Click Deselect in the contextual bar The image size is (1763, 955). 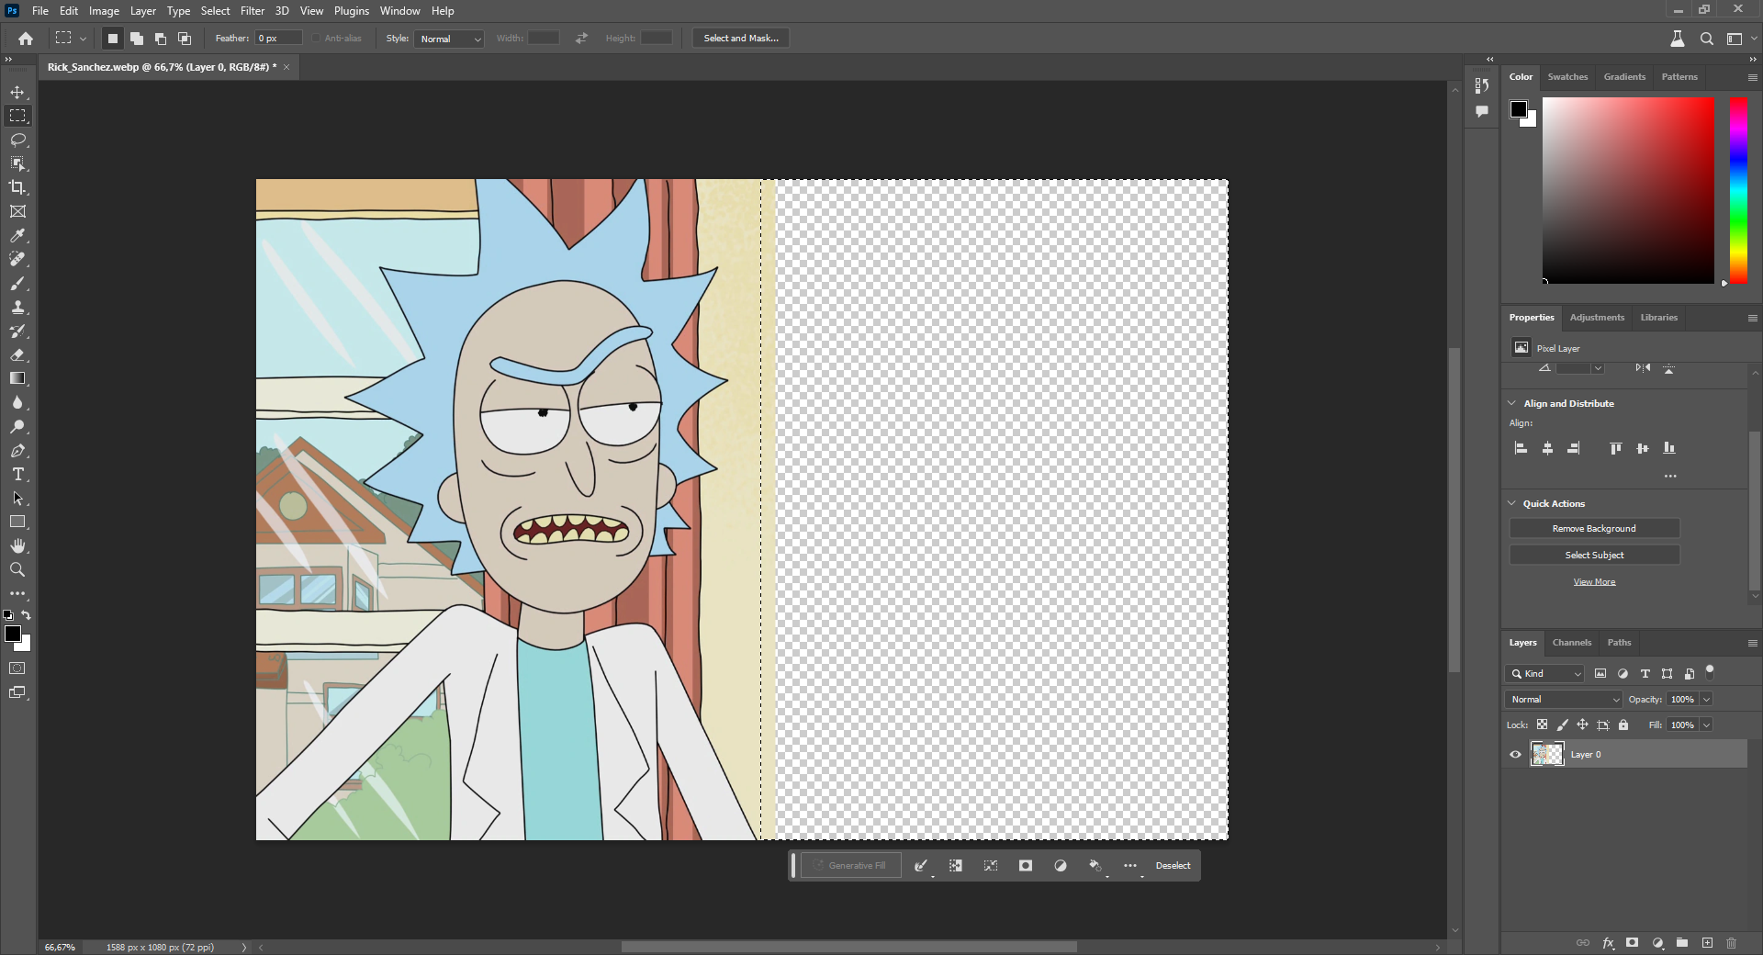pyautogui.click(x=1173, y=866)
